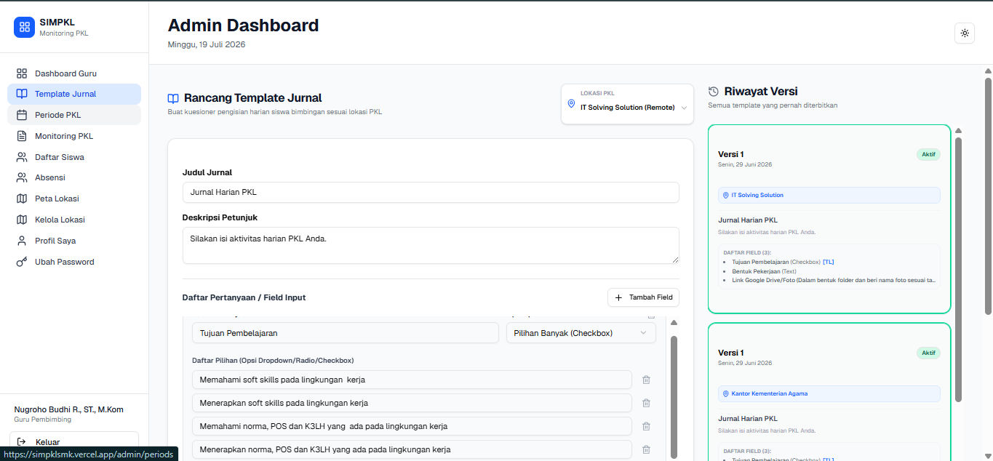
Task: Go to Periode PKL page
Action: click(x=74, y=115)
